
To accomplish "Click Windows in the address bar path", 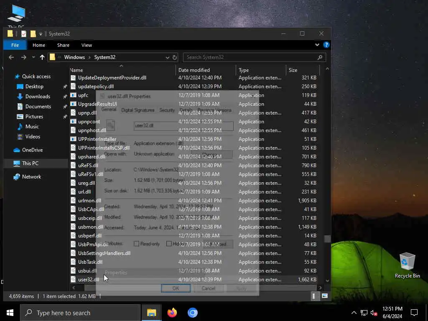I will tap(74, 57).
